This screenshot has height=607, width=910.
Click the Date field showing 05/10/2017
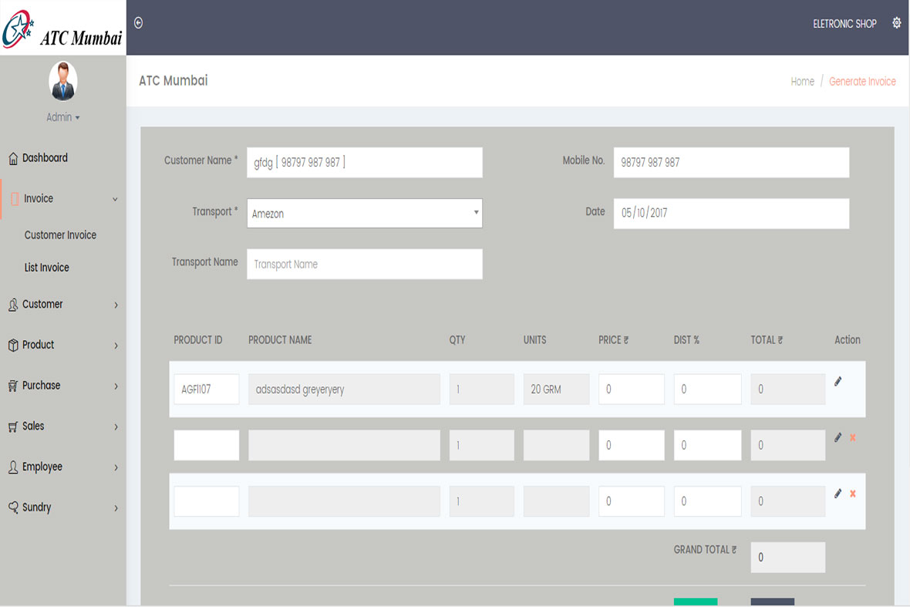pos(730,214)
